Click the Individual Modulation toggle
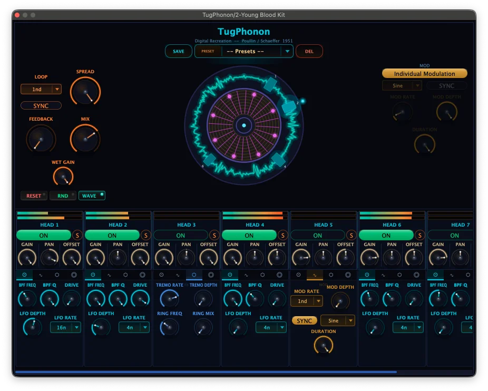488x391 pixels. (x=424, y=74)
